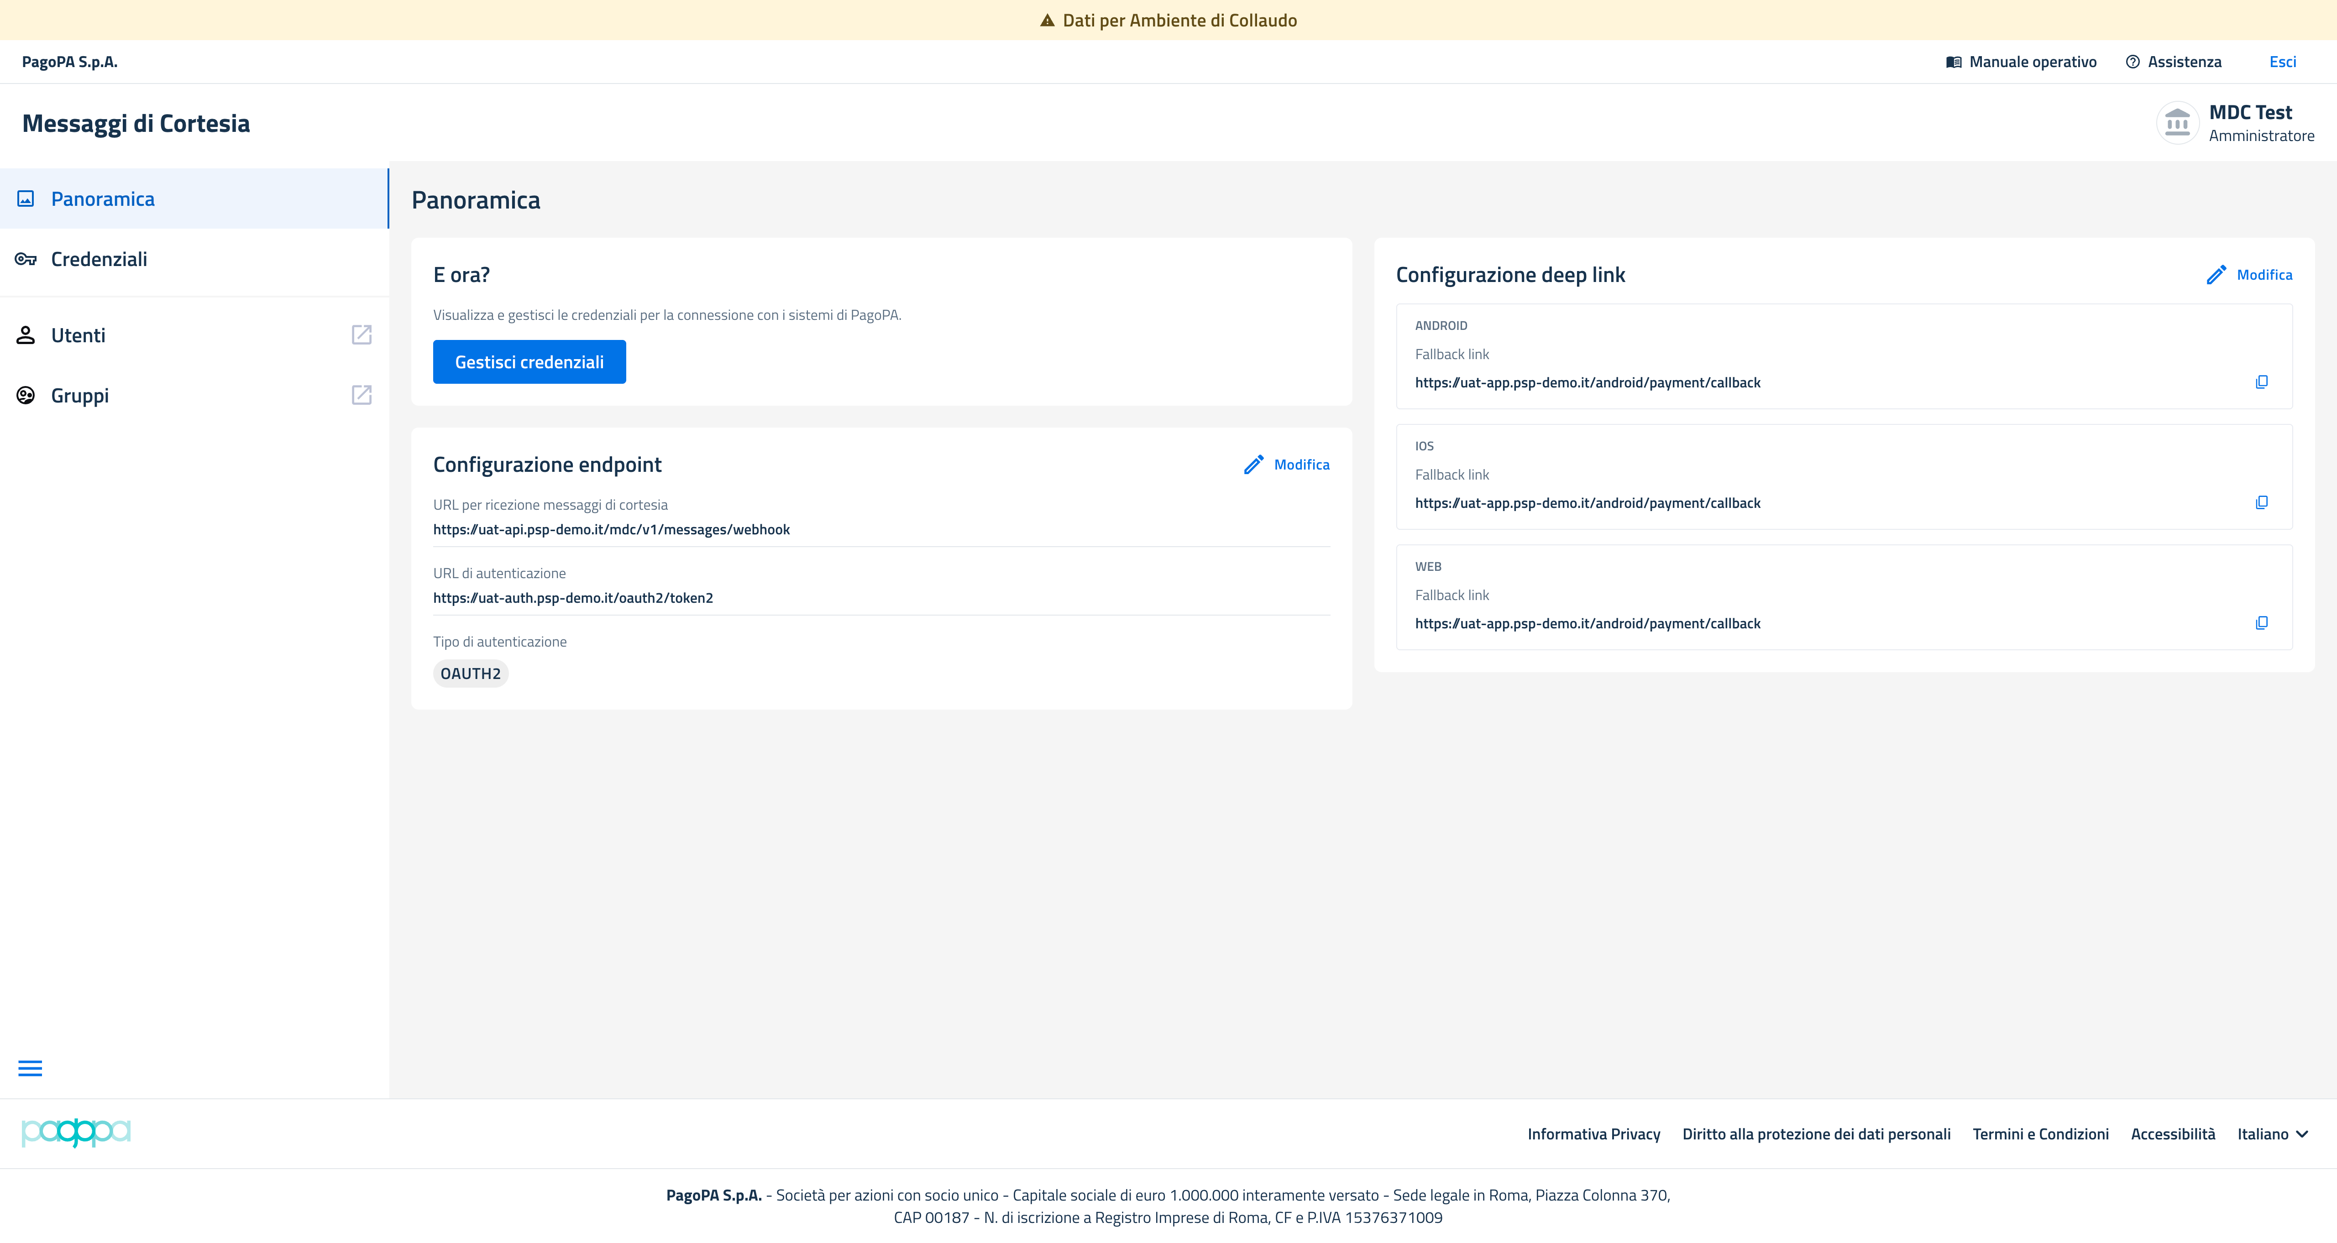Copy the iOS fallback link
Screen dimensions: 2337x1243
coord(2262,502)
